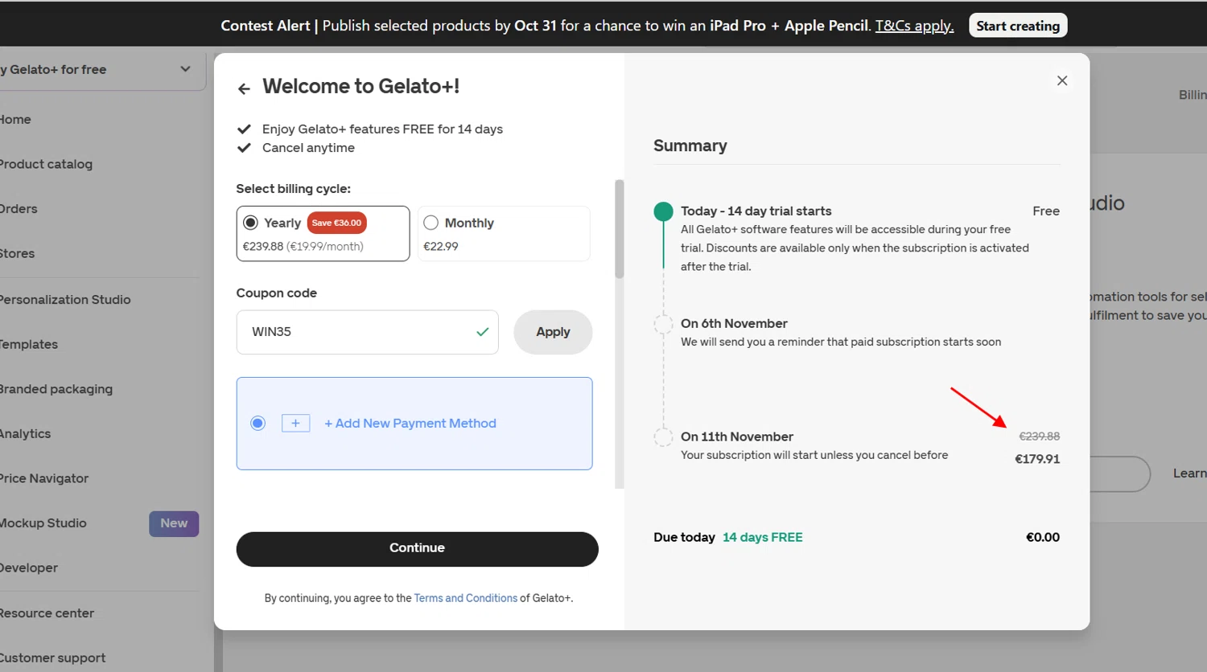Open Analytics in the sidebar
Image resolution: width=1207 pixels, height=672 pixels.
(25, 434)
